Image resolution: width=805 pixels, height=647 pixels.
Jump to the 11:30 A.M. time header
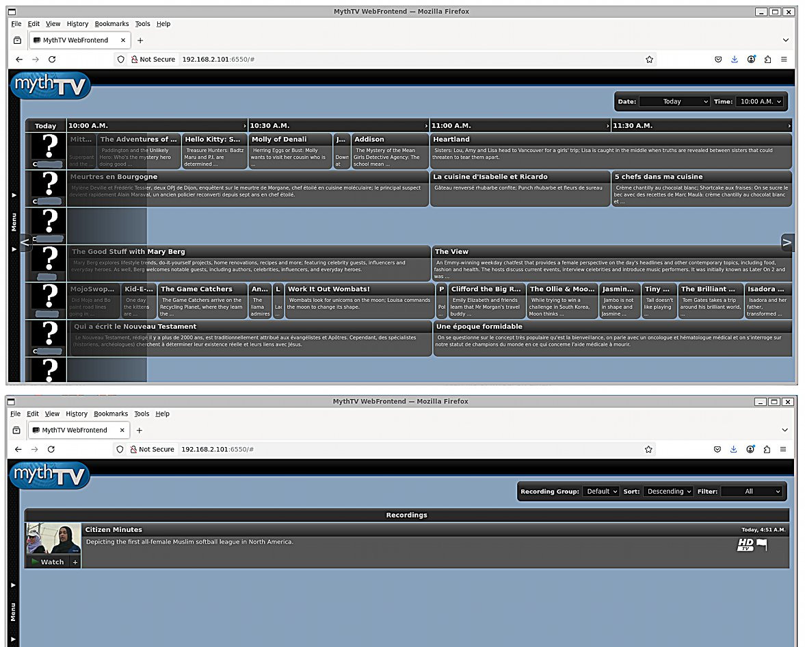pos(701,125)
